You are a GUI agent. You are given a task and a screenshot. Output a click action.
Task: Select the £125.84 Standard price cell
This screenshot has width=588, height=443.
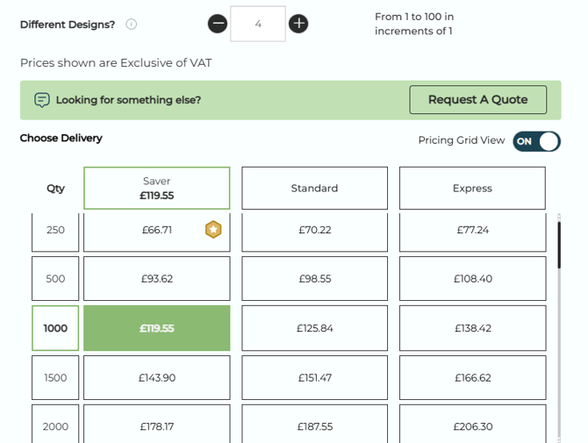[314, 328]
